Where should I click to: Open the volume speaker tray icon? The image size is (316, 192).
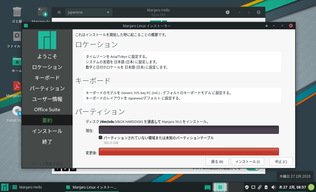[273, 187]
